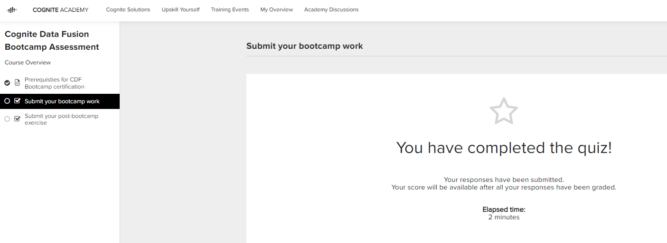This screenshot has width=667, height=243.
Task: Select Submit your bootcamp work lesson
Action: [x=60, y=101]
